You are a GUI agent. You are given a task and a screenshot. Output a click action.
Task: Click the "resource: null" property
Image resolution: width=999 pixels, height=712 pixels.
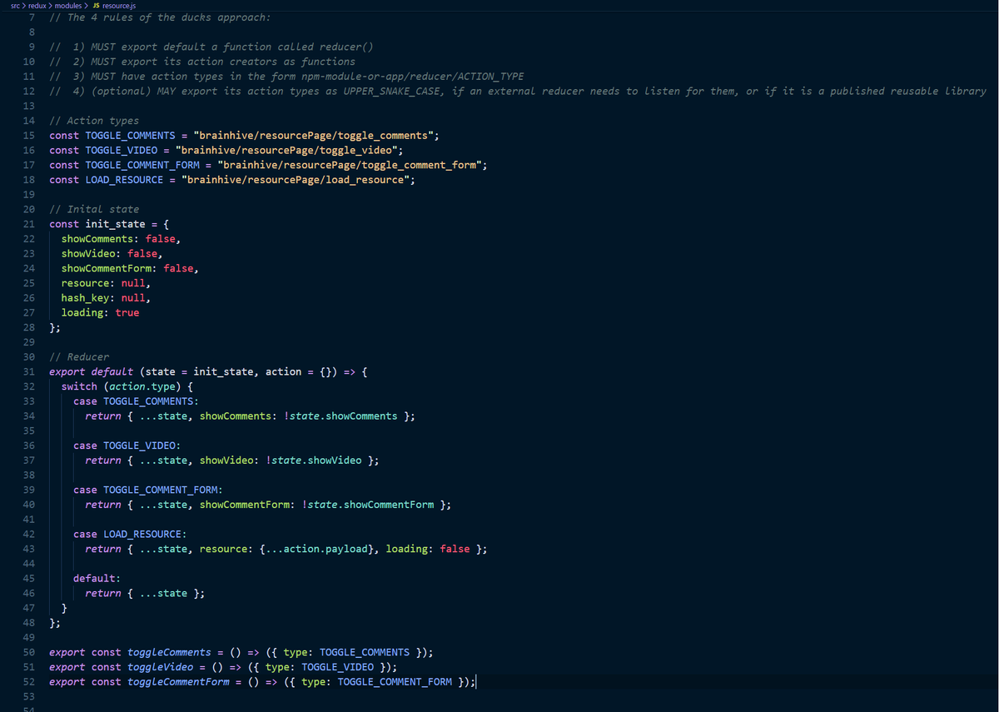(x=103, y=283)
